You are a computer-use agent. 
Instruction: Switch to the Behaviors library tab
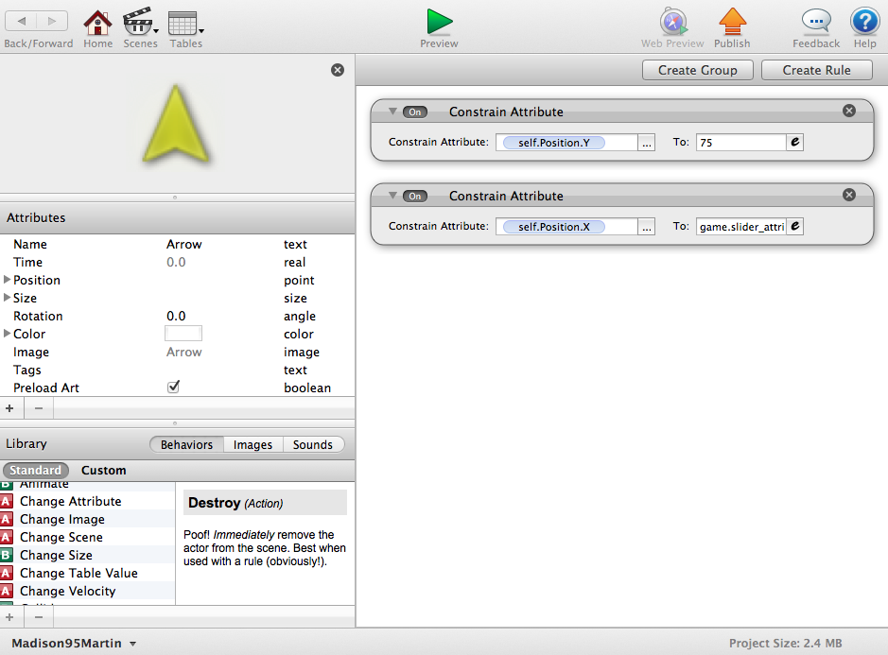coord(187,445)
